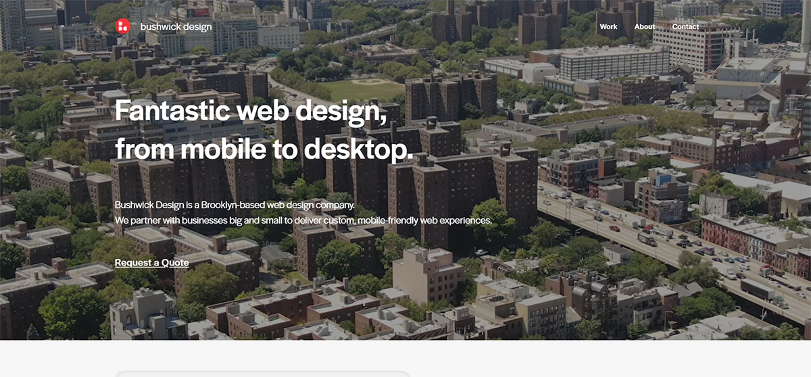This screenshot has height=377, width=811.
Task: Open the Contact navigation link
Action: tap(685, 27)
